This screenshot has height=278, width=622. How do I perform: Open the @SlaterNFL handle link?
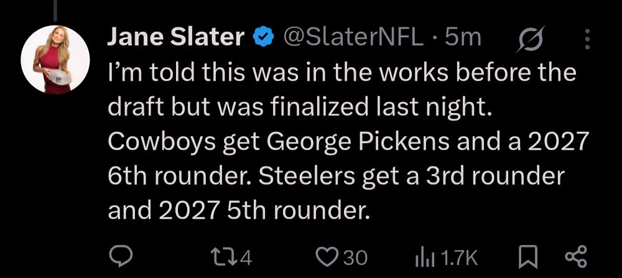click(352, 38)
